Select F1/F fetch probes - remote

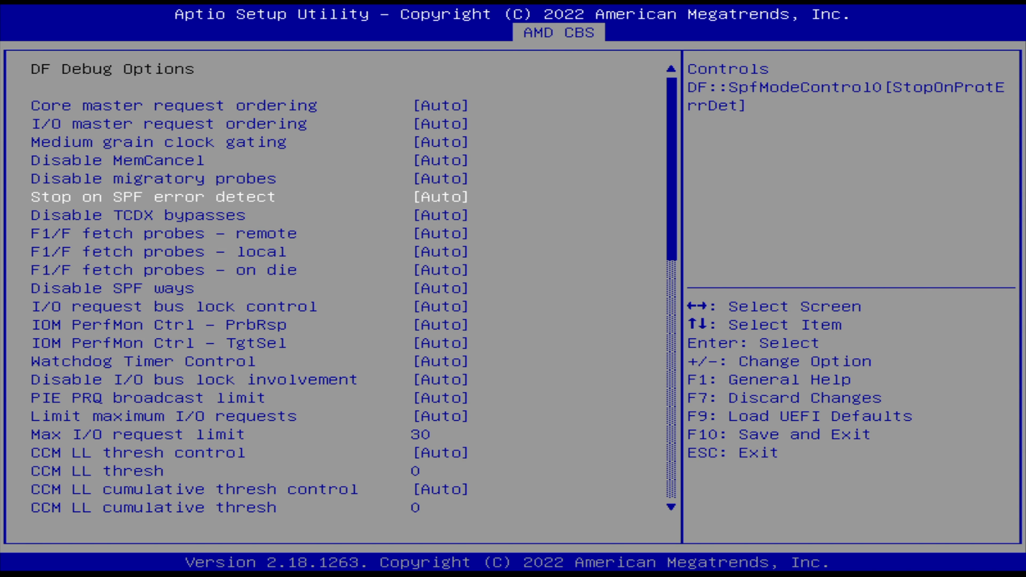pyautogui.click(x=164, y=234)
